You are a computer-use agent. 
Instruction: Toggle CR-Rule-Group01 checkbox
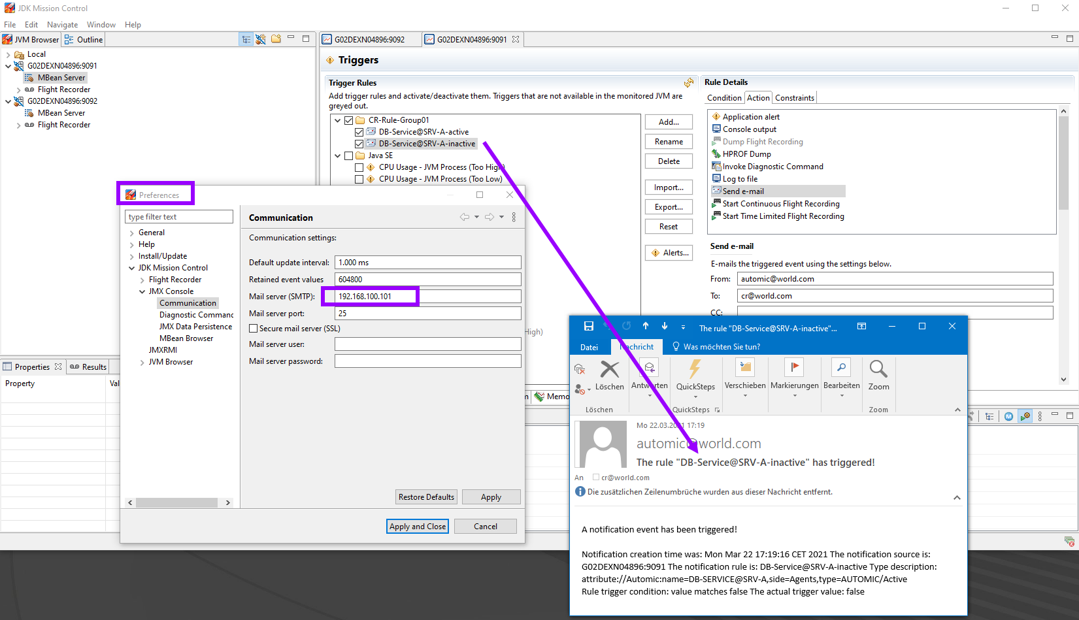tap(349, 120)
